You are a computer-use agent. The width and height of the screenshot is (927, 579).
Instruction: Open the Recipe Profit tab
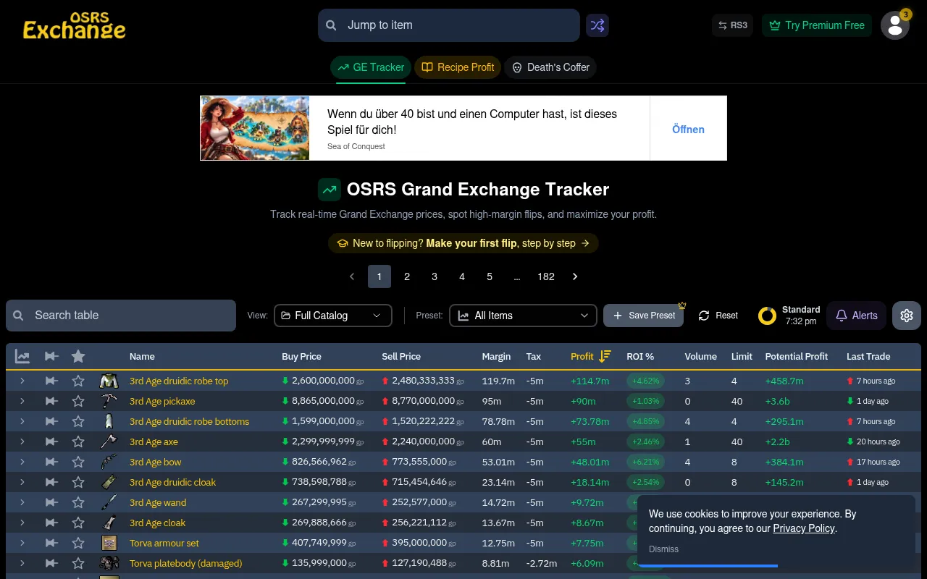point(458,67)
